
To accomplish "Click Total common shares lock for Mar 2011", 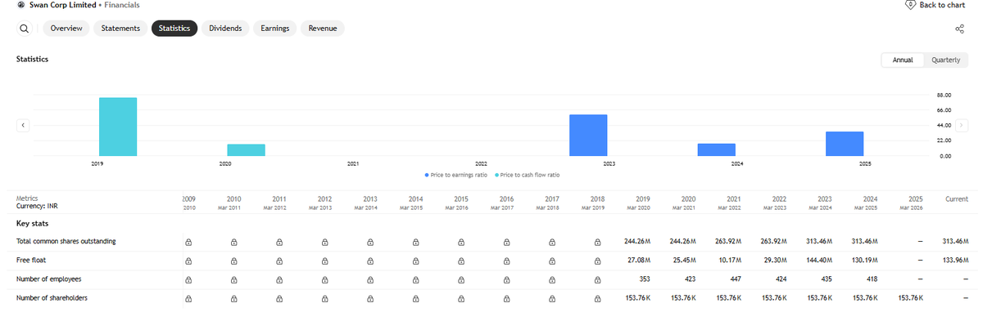I will point(233,242).
